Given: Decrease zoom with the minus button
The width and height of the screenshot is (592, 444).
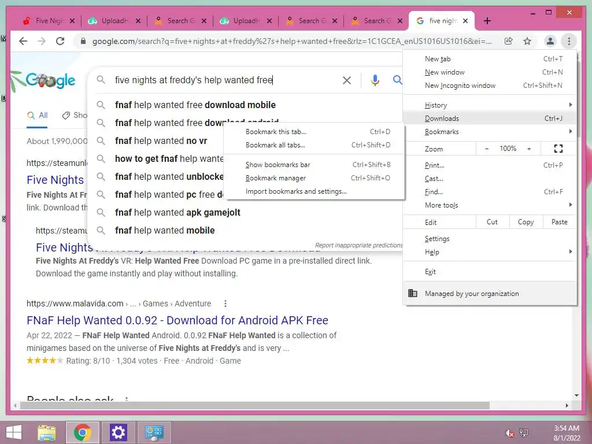Looking at the screenshot, I should pyautogui.click(x=487, y=149).
